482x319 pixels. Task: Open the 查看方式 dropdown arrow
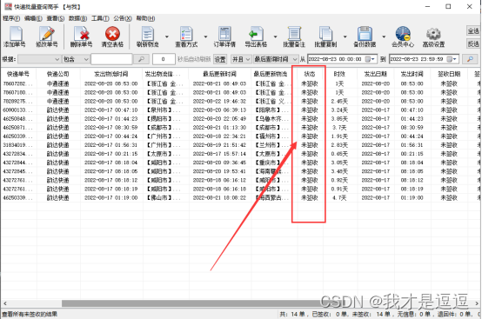(x=205, y=37)
